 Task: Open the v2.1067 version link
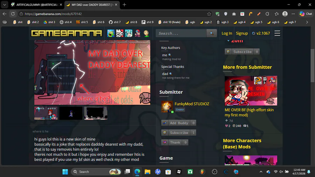tap(261, 33)
